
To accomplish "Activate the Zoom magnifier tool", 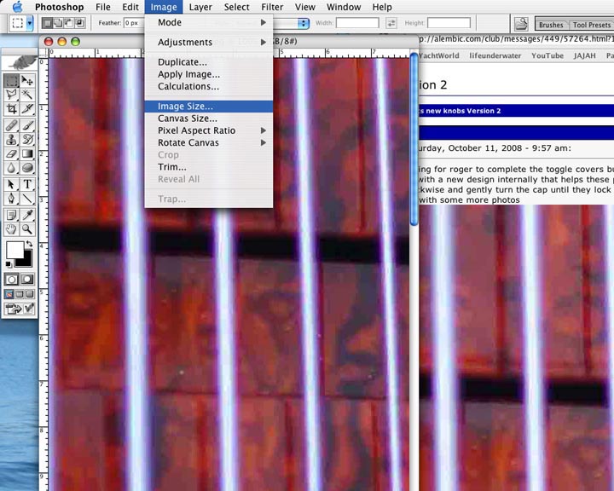I will click(x=28, y=228).
